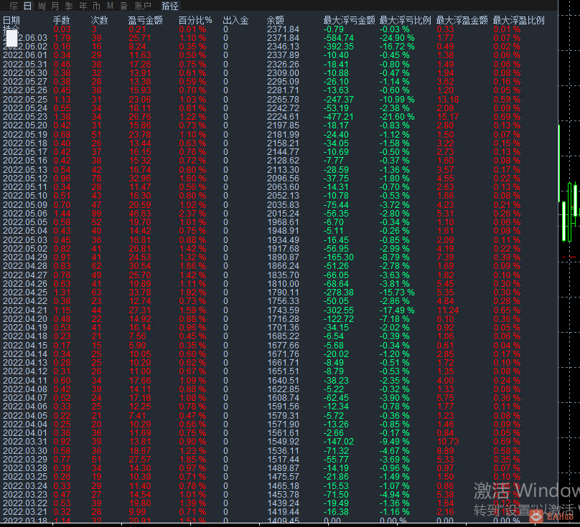Click the -278.38 floating loss value
This screenshot has width=580, height=527.
coord(339,293)
